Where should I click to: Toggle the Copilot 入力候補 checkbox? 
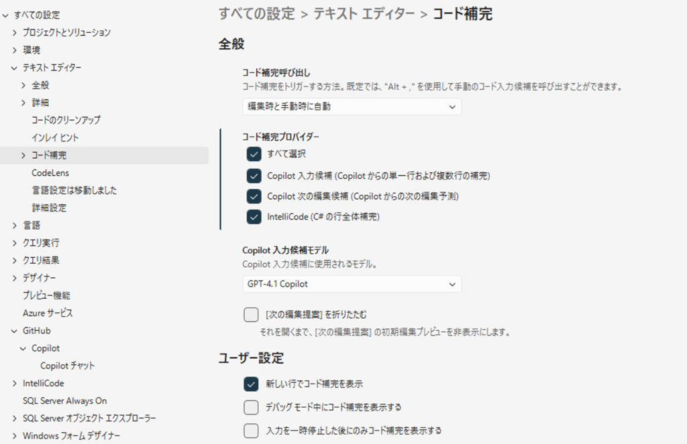coord(253,176)
